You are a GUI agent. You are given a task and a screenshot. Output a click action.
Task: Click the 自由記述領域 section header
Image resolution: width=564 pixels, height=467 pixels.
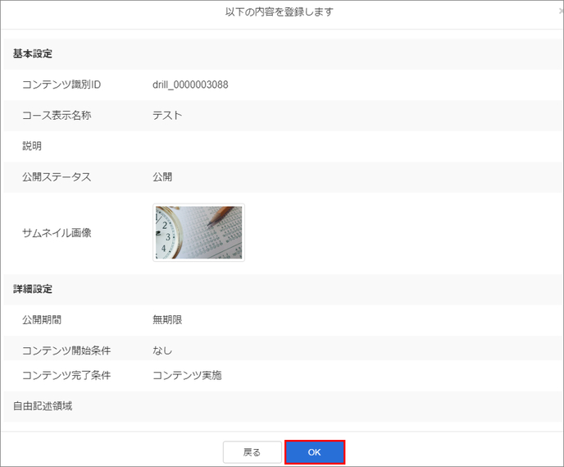pyautogui.click(x=43, y=405)
